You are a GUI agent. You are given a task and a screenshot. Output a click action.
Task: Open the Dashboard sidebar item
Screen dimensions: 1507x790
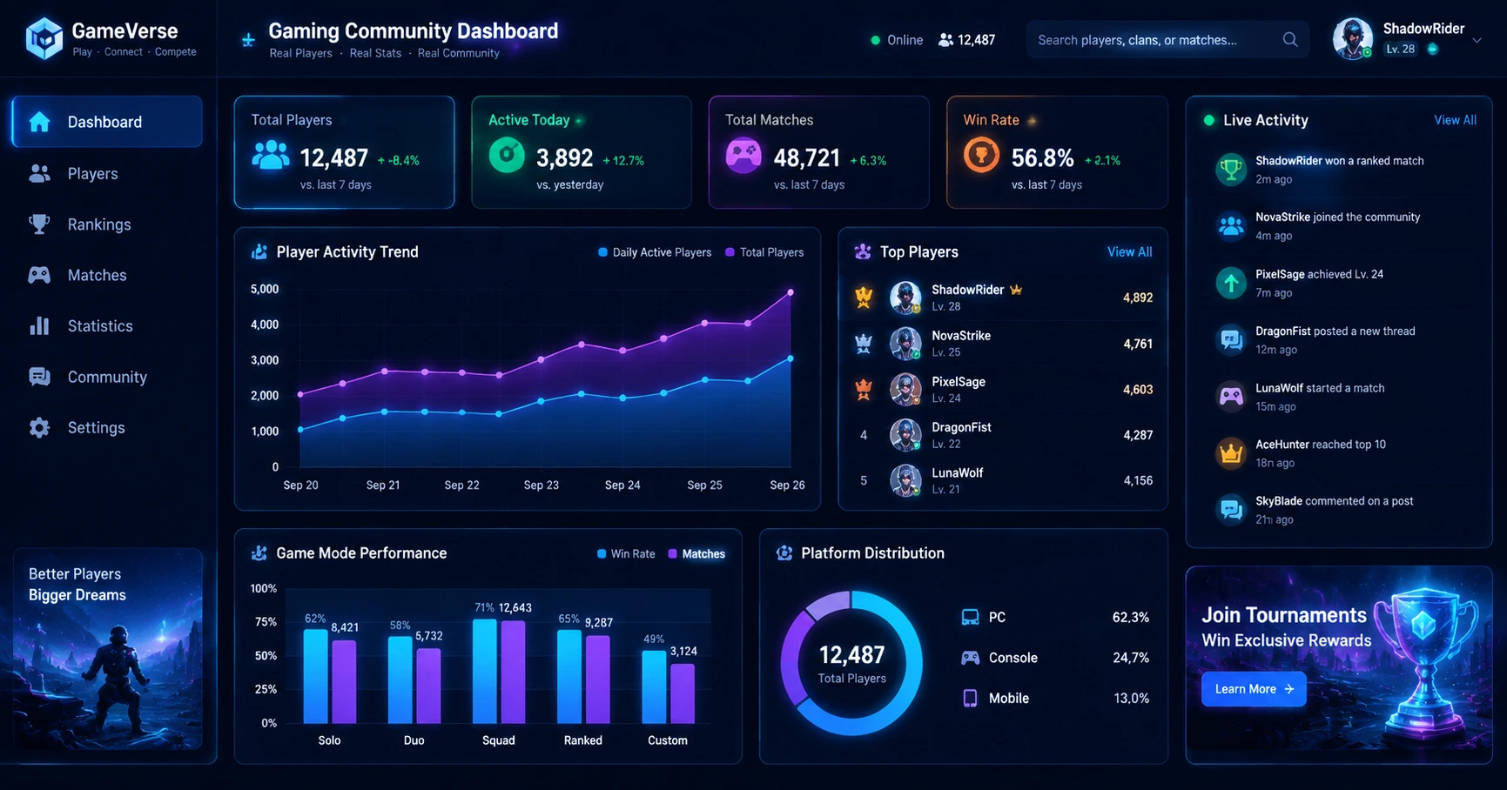point(107,122)
